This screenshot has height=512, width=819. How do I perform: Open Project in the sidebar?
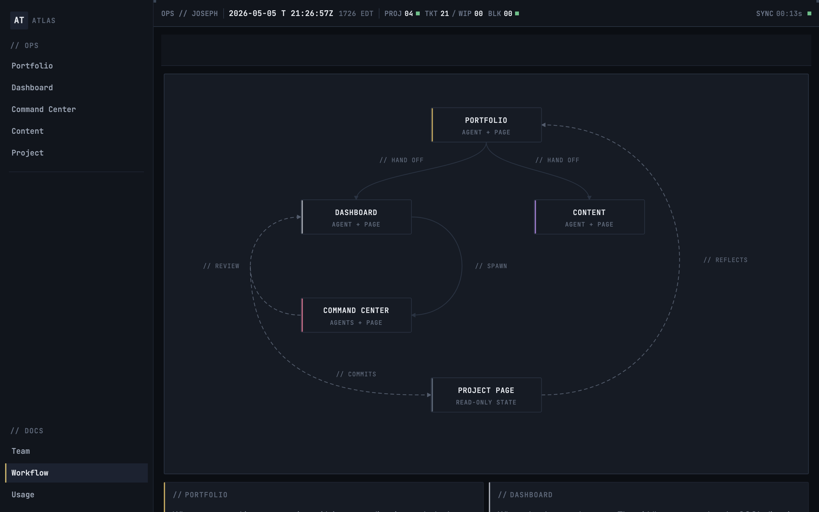pos(28,153)
